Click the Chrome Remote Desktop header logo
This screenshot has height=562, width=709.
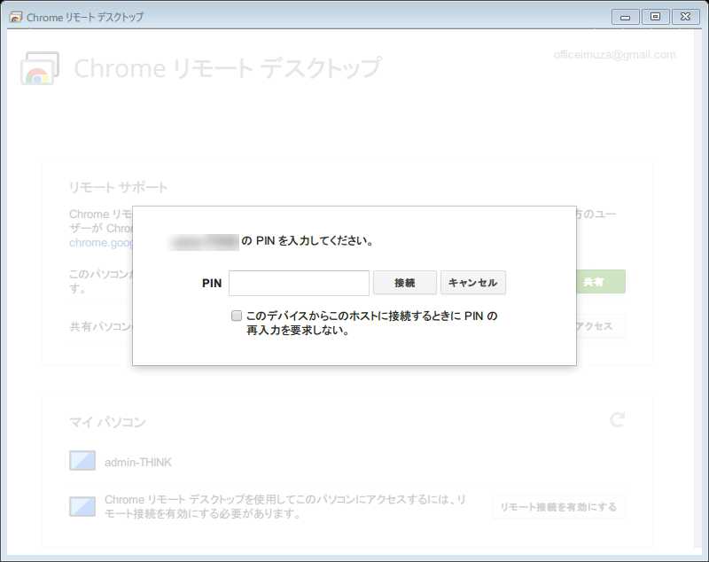40,68
